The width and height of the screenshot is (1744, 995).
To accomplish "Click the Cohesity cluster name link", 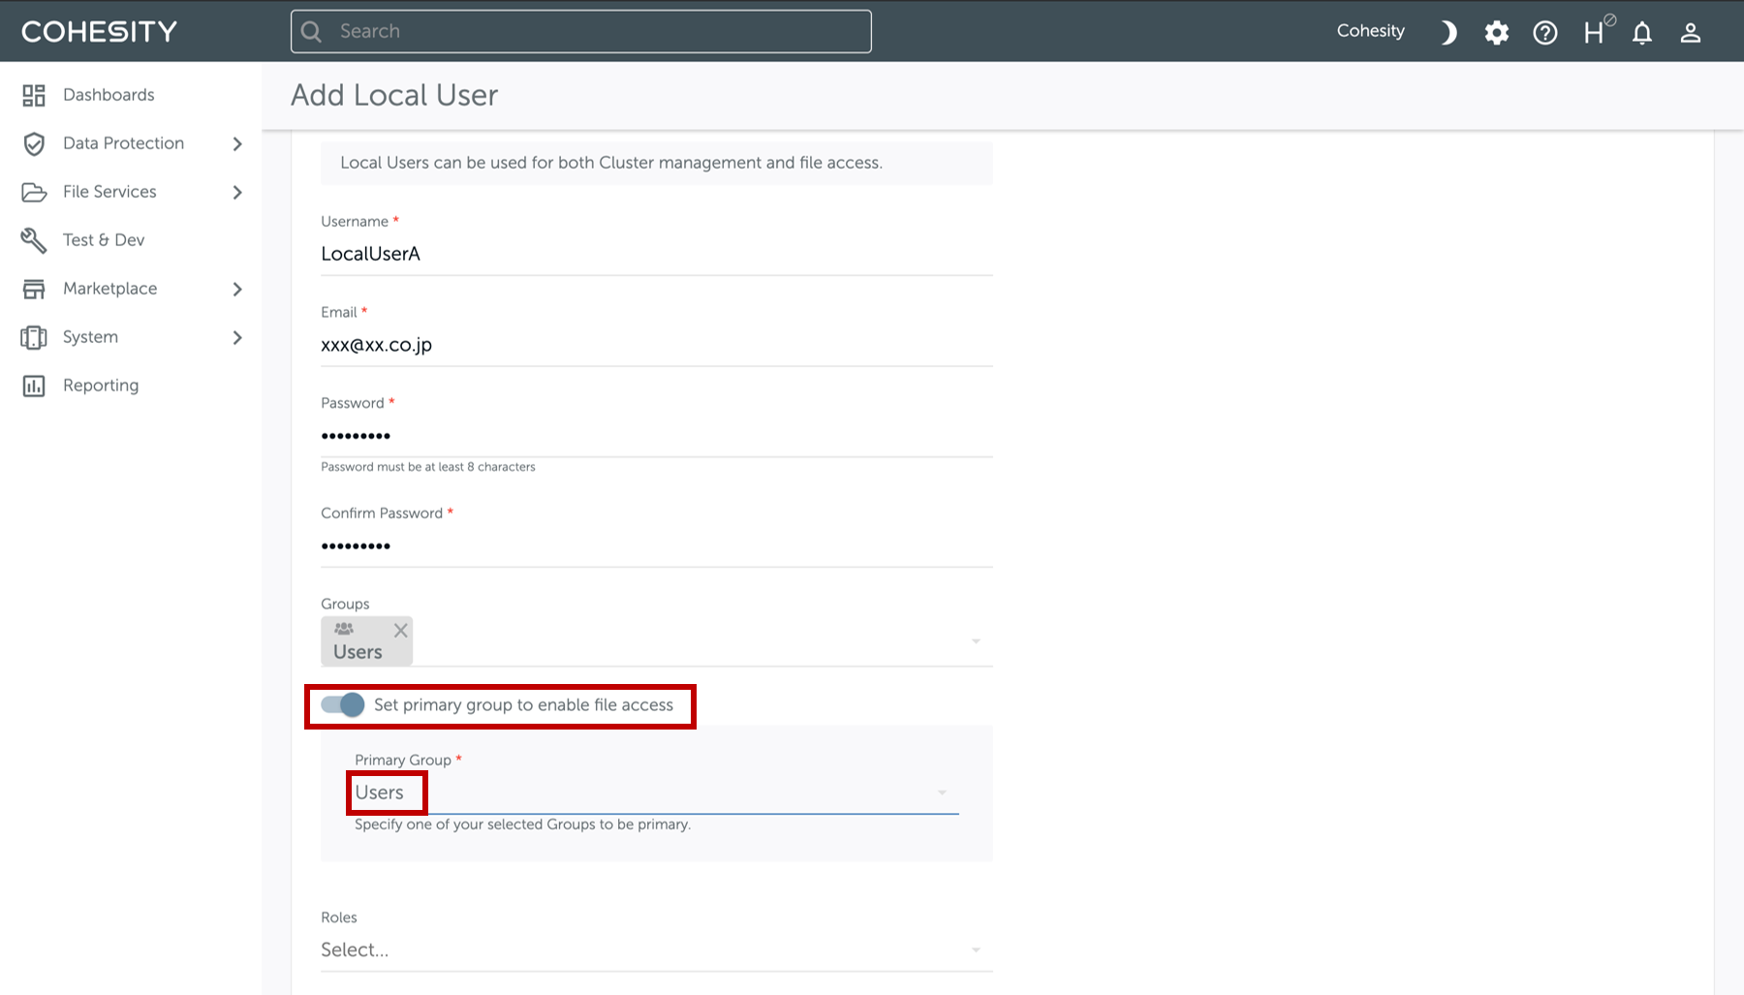I will pyautogui.click(x=1370, y=31).
